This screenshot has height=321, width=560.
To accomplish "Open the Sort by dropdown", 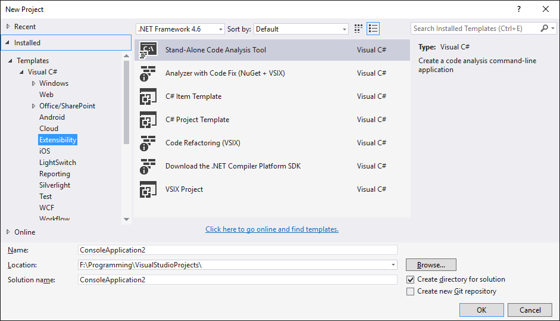I will click(301, 29).
